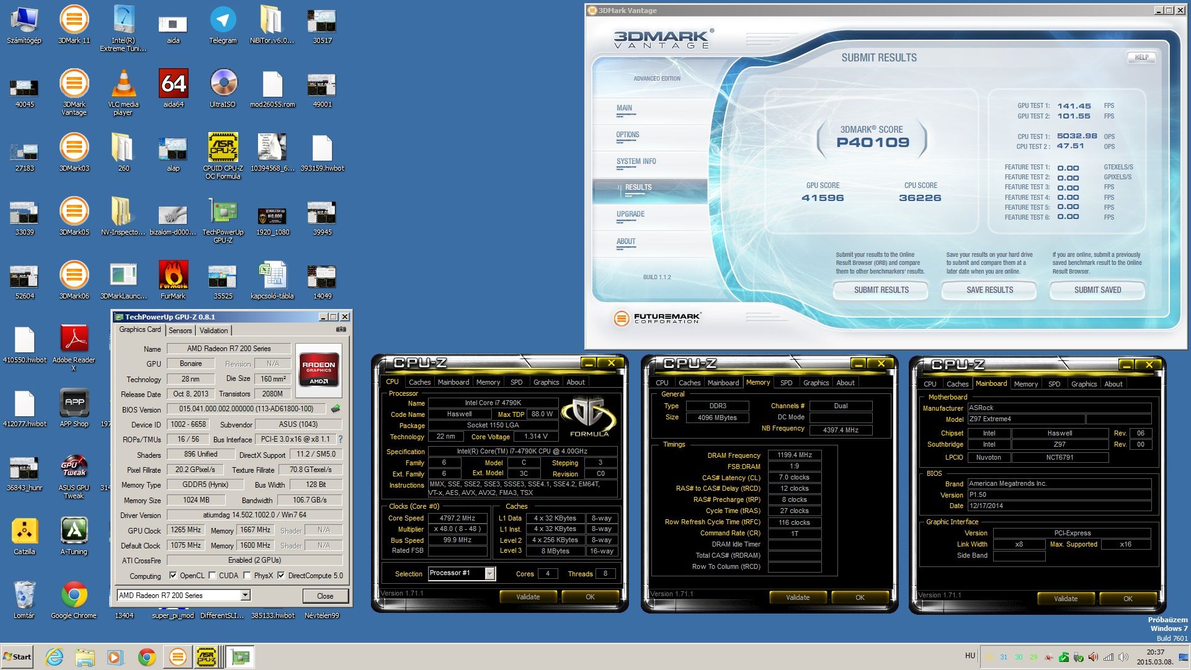Open the Lomtár recycle bin
The width and height of the screenshot is (1191, 670).
[24, 600]
